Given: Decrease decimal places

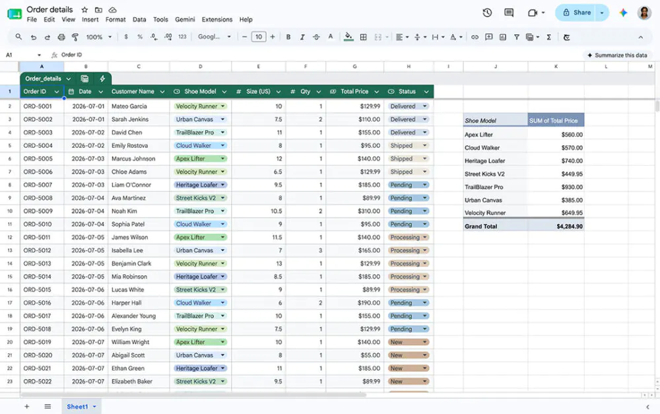Looking at the screenshot, I should pyautogui.click(x=154, y=37).
